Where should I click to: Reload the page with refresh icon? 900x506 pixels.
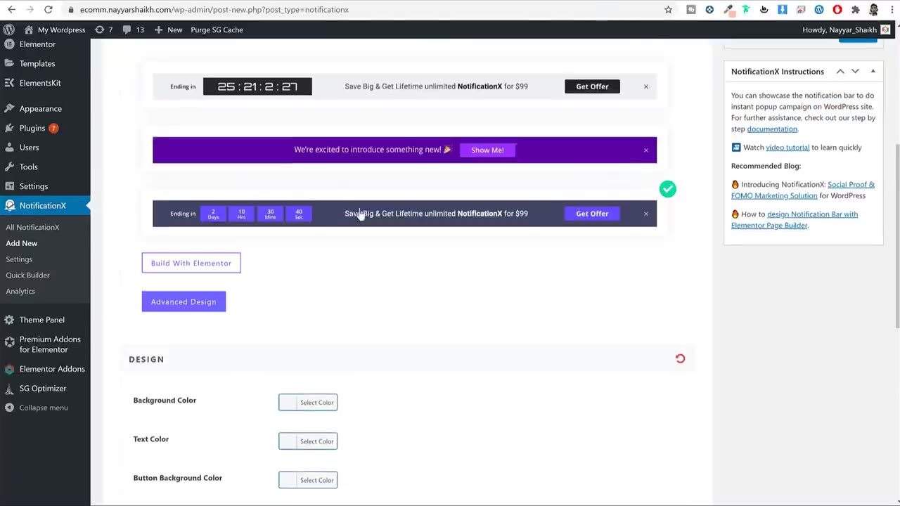point(48,10)
